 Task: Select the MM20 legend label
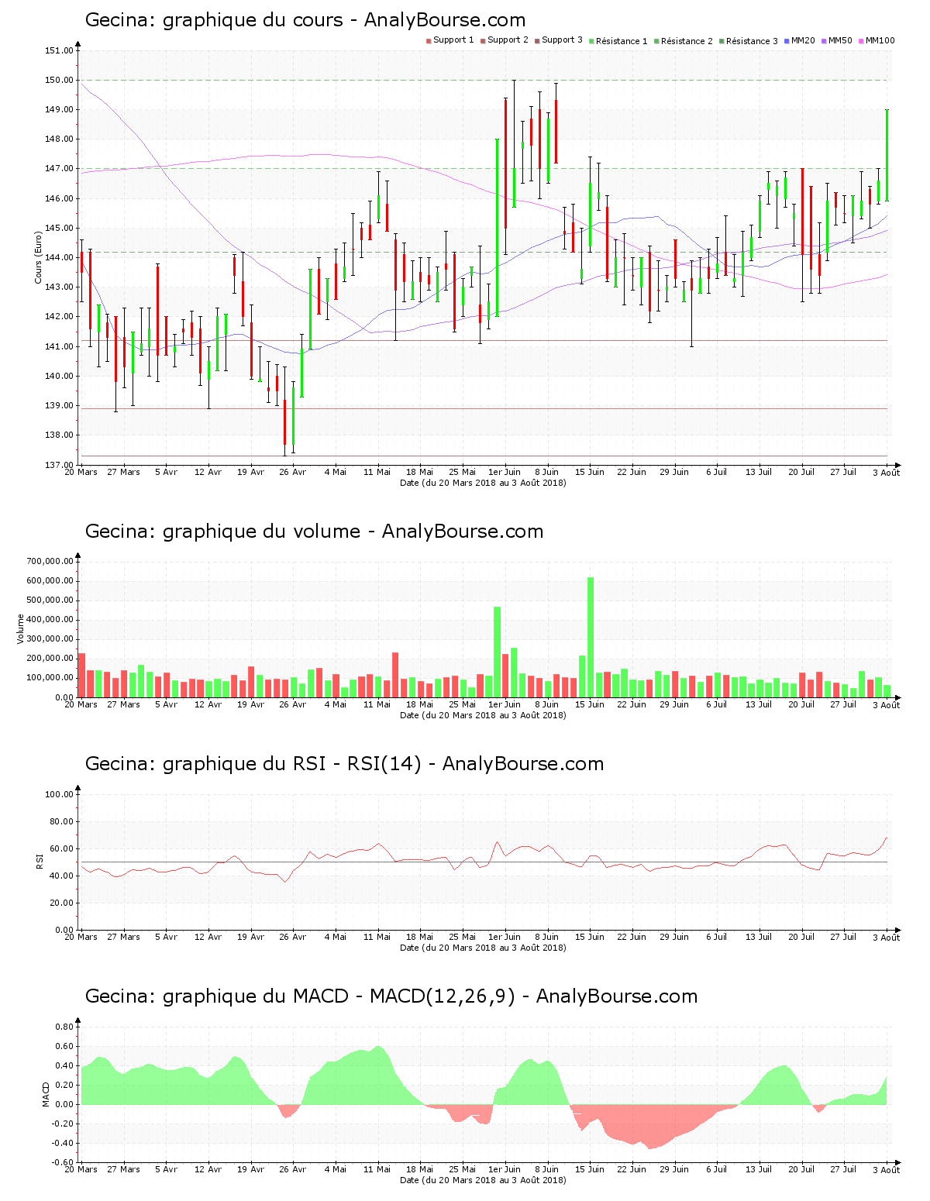803,40
